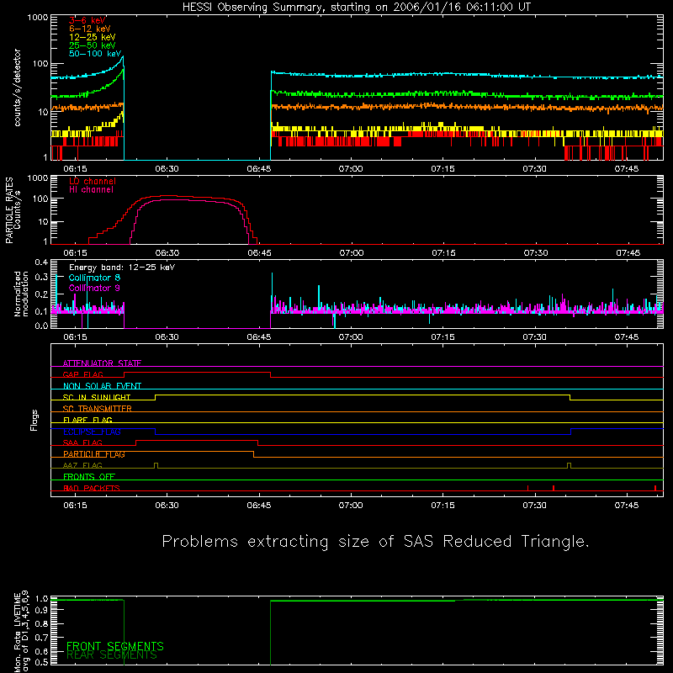Select the orange 6-12 keV legend label
Viewport: 673px width, 673px height.
coord(90,29)
